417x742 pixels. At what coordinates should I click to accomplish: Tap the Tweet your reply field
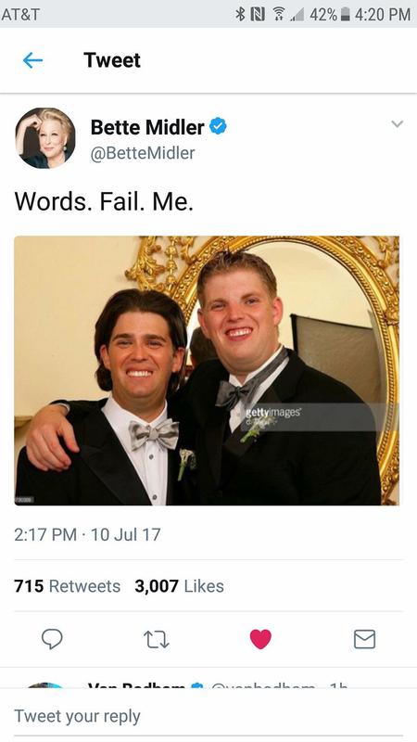(208, 716)
